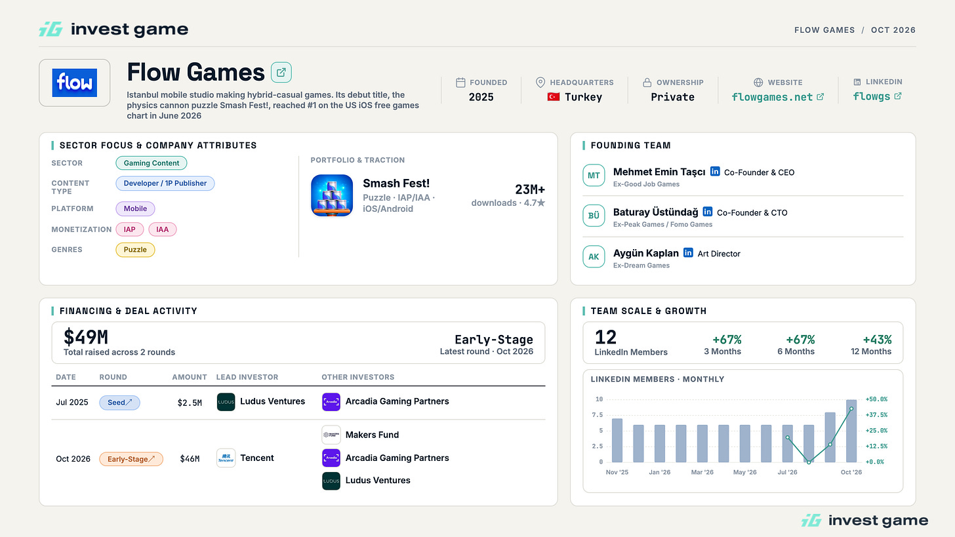955x537 pixels.
Task: Open the Early-Stage round tag
Action: [x=131, y=459]
